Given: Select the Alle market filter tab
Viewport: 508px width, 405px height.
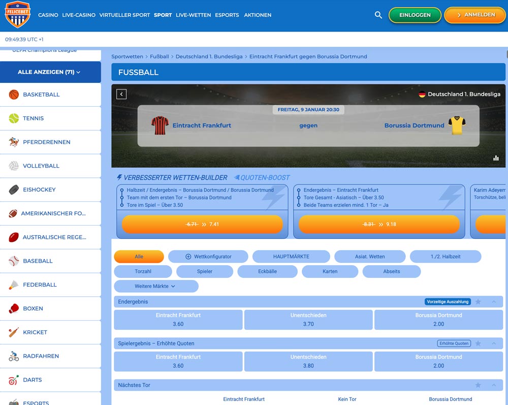Looking at the screenshot, I should click(139, 256).
